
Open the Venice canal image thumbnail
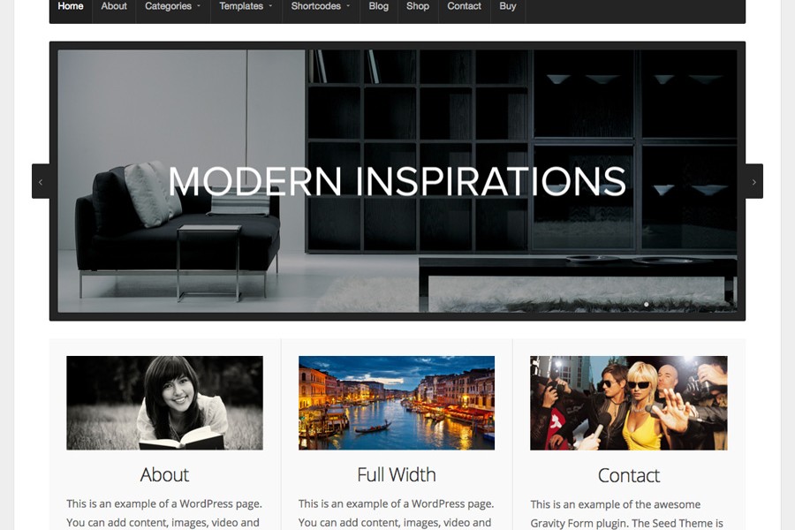click(397, 403)
